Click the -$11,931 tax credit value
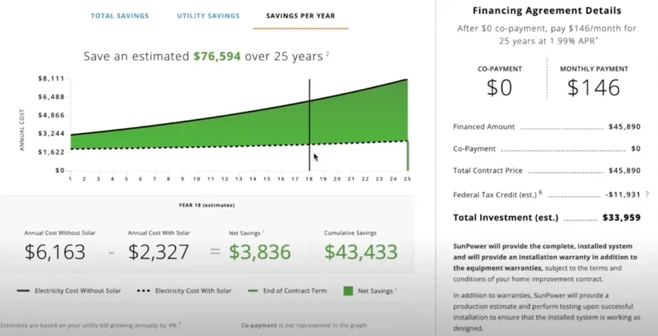This screenshot has height=336, width=658. [623, 195]
